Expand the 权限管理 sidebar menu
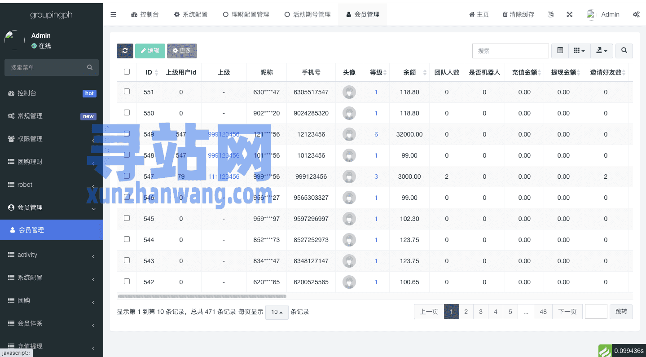This screenshot has width=646, height=357. tap(52, 139)
